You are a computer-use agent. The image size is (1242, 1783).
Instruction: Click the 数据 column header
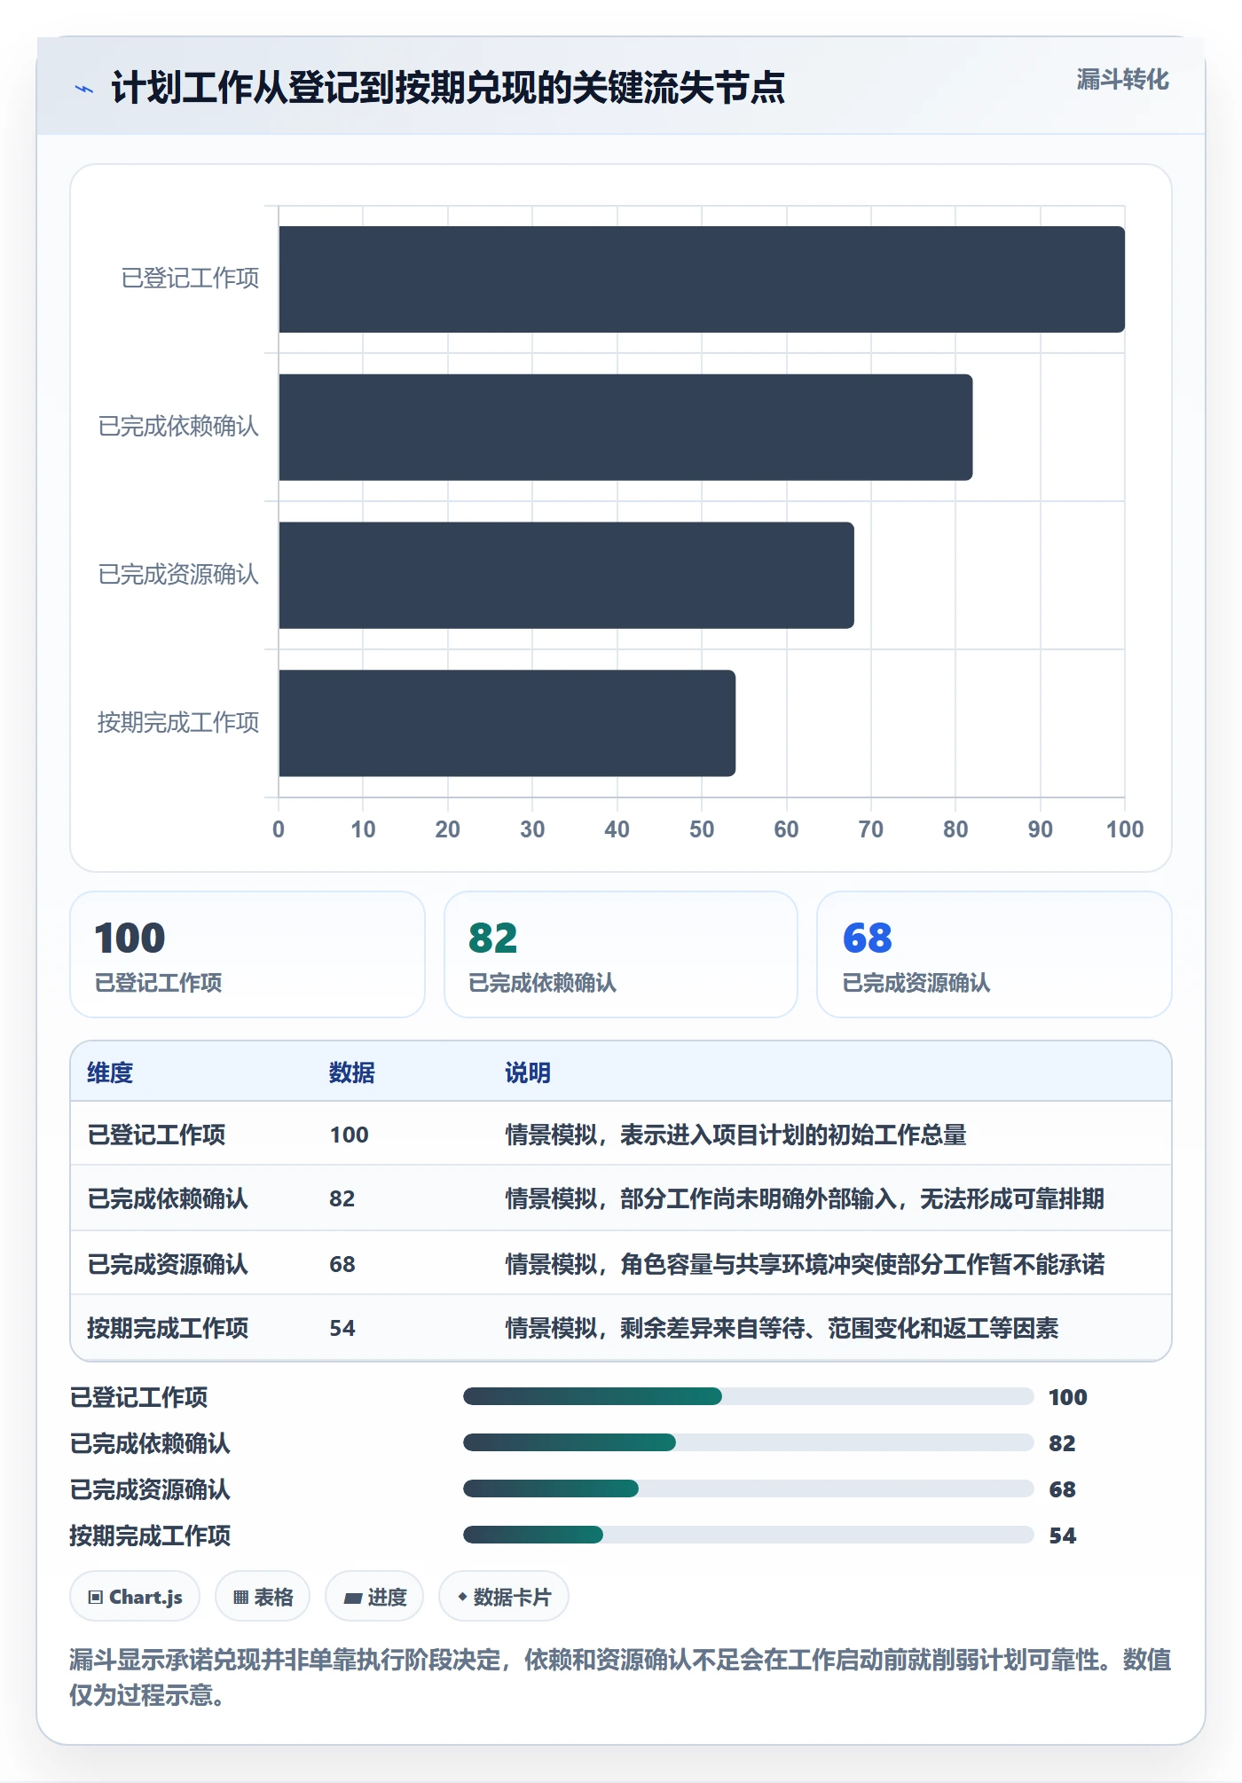click(x=352, y=1072)
